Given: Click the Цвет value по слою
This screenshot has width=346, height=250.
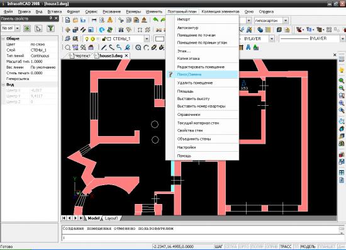Looking at the screenshot, I should click(x=38, y=44).
